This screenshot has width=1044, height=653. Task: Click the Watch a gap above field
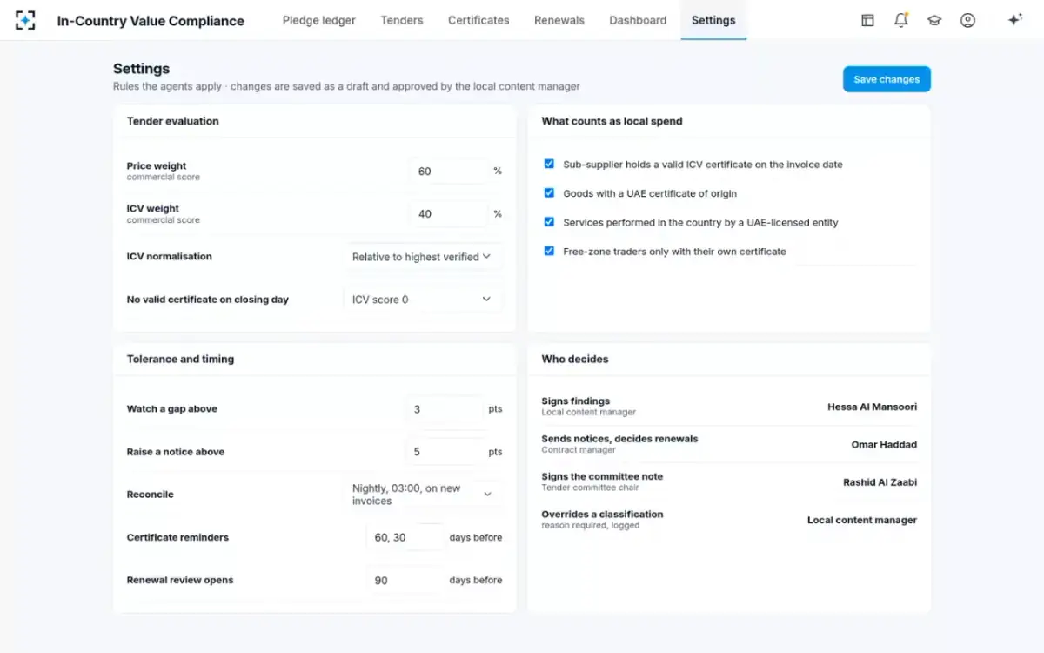pyautogui.click(x=444, y=409)
